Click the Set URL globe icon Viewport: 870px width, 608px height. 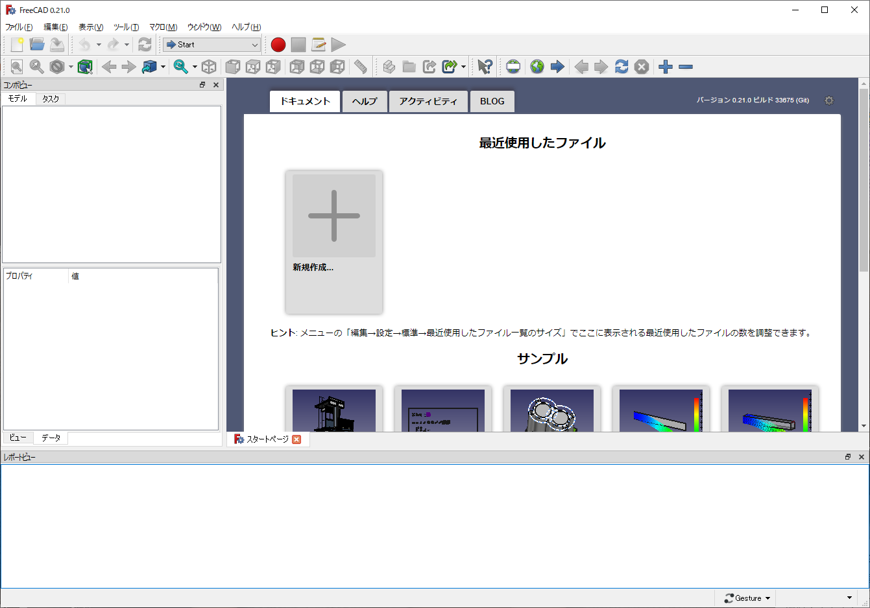[513, 67]
